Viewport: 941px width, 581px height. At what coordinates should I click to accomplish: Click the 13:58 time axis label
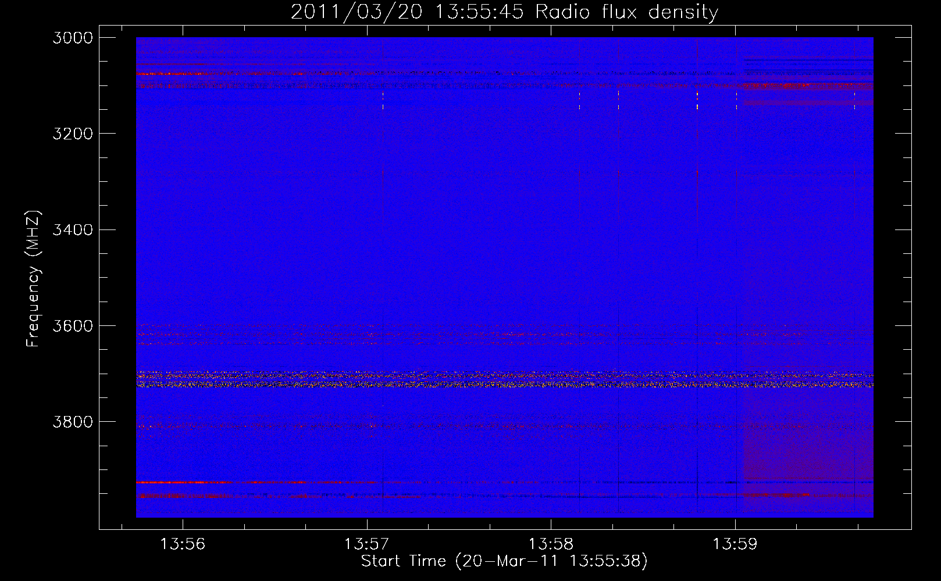[551, 544]
